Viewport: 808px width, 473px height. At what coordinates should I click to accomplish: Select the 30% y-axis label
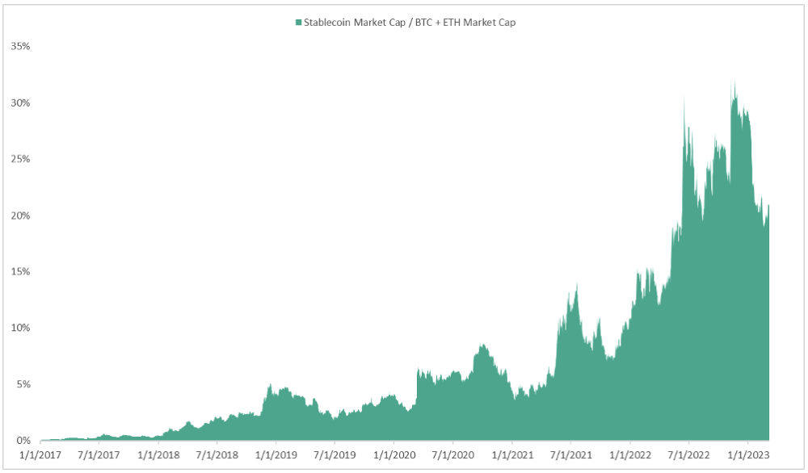pos(20,103)
